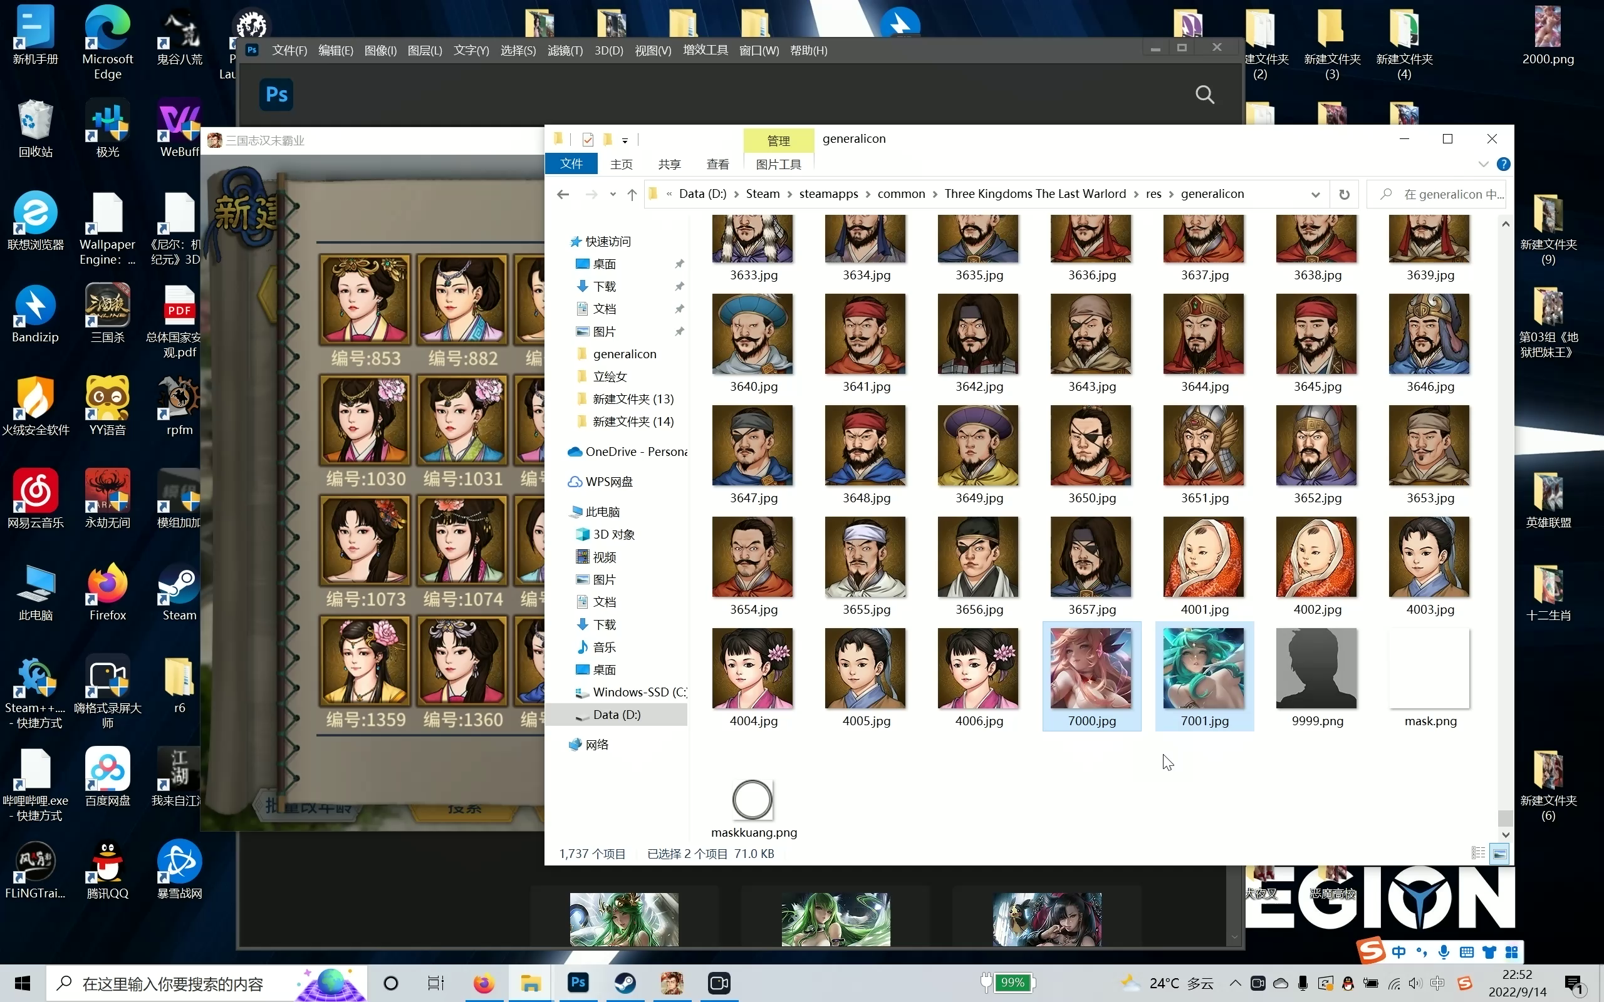This screenshot has height=1002, width=1604.
Task: Open the Bandizip desktop shortcut
Action: click(x=36, y=314)
